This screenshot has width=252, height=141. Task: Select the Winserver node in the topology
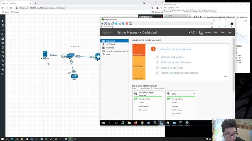click(x=45, y=54)
